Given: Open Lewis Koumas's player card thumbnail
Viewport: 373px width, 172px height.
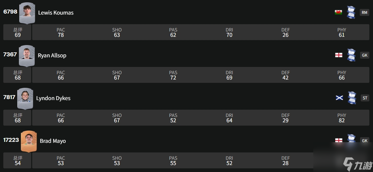Looking at the screenshot, I should pyautogui.click(x=27, y=13).
